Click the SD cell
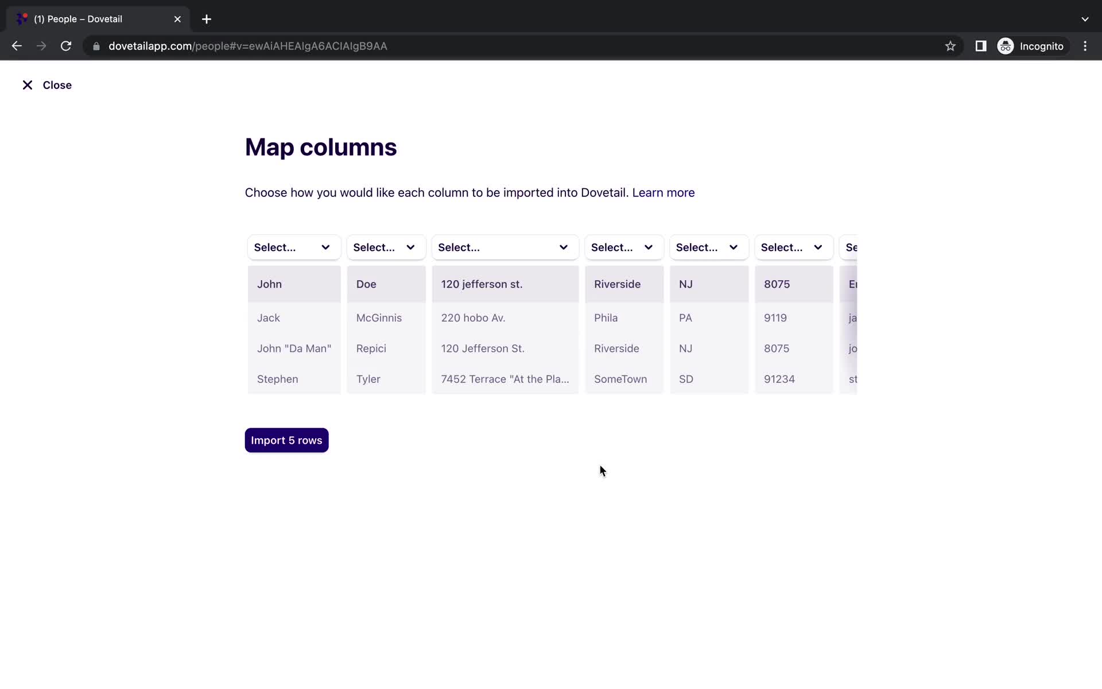Viewport: 1102px width, 689px height. coord(709,379)
